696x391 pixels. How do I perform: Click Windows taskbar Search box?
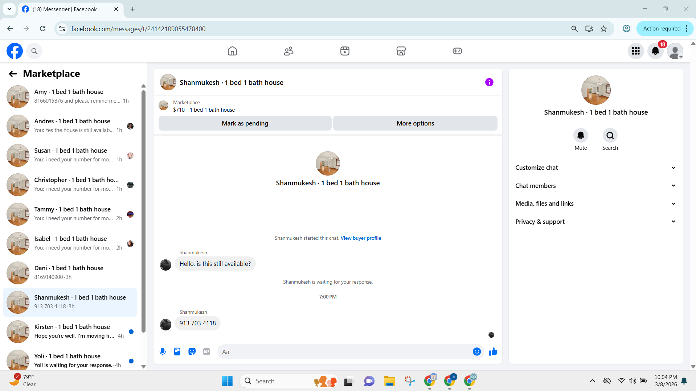288,381
